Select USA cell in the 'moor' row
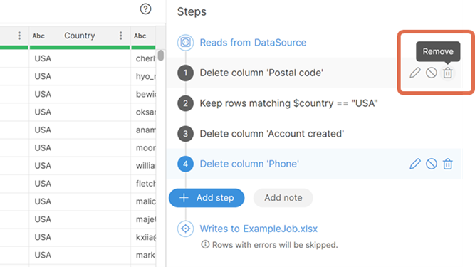This screenshot has height=267, width=475. tap(80, 147)
